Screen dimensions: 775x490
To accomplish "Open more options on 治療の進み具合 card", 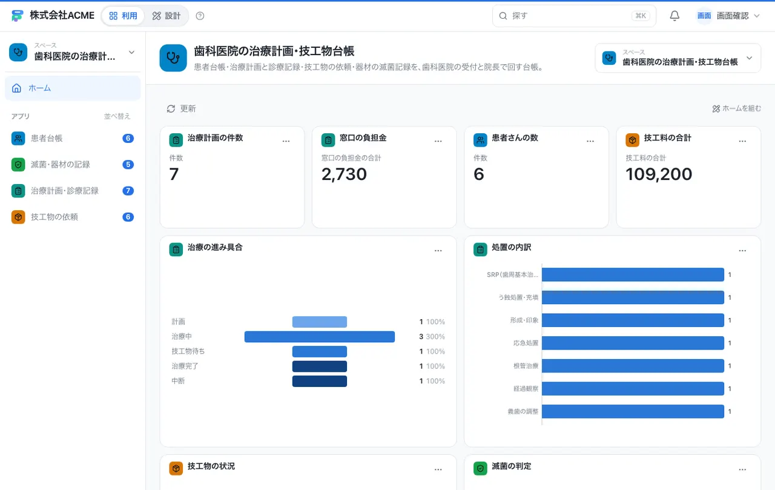I will pyautogui.click(x=438, y=251).
